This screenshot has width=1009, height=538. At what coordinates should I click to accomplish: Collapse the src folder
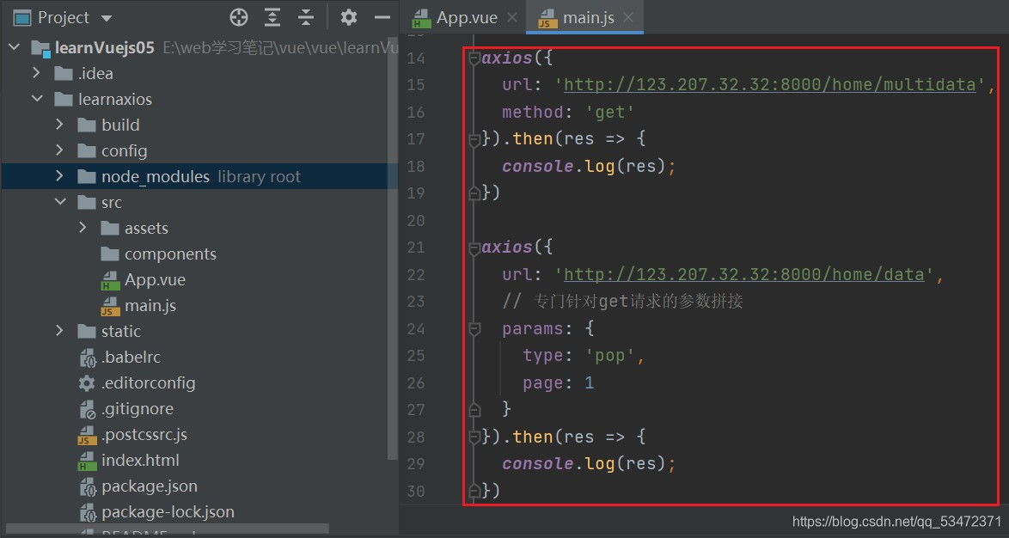[x=60, y=202]
